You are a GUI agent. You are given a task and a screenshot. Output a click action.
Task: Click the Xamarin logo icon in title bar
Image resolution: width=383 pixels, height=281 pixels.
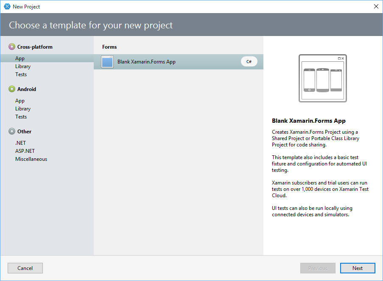(x=7, y=7)
